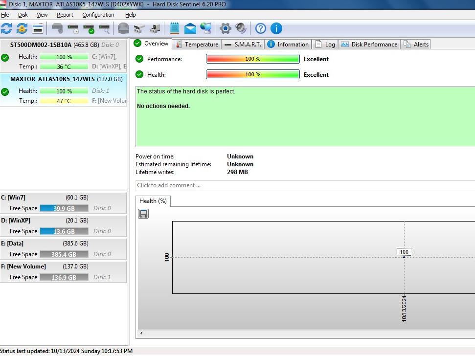Viewport: 475px width, 356px height.
Task: Click the globe and monitor network icon
Action: (206, 28)
